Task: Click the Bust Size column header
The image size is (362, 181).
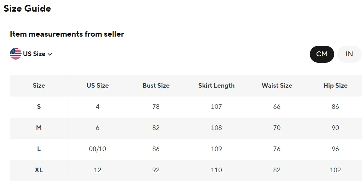Action: point(156,86)
